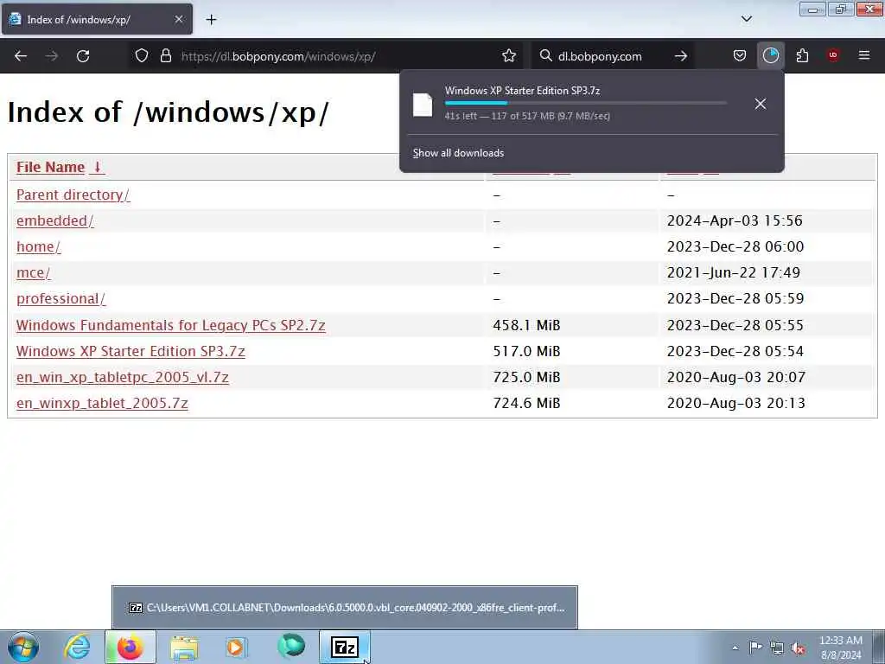The width and height of the screenshot is (885, 664).
Task: View site security padlock info
Action: pos(165,56)
